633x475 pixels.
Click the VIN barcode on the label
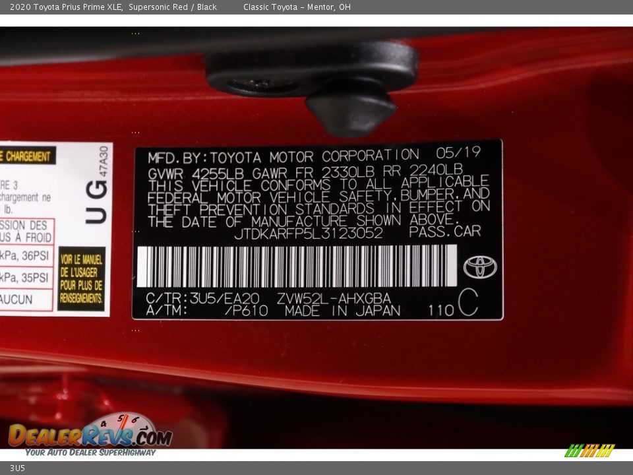pyautogui.click(x=297, y=266)
